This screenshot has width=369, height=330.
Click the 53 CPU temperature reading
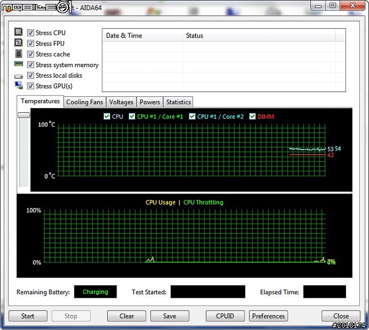tap(330, 149)
